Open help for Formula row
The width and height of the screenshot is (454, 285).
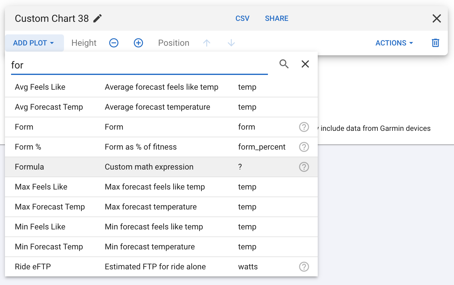click(304, 167)
